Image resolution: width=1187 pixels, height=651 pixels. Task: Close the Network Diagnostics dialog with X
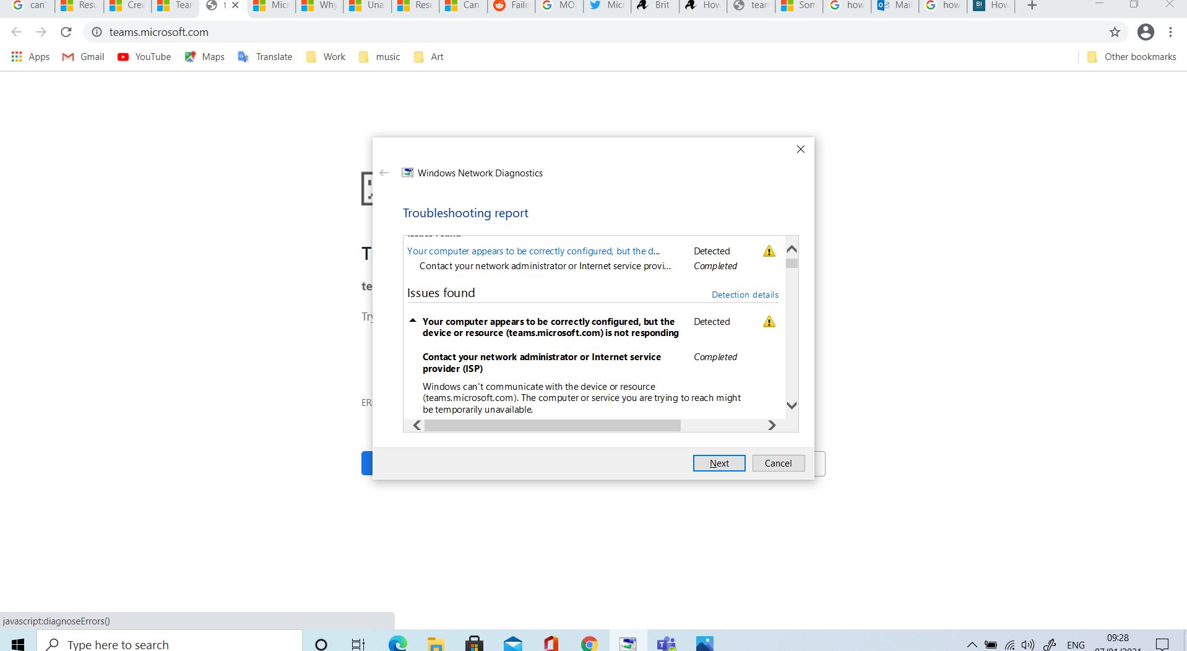pyautogui.click(x=801, y=149)
